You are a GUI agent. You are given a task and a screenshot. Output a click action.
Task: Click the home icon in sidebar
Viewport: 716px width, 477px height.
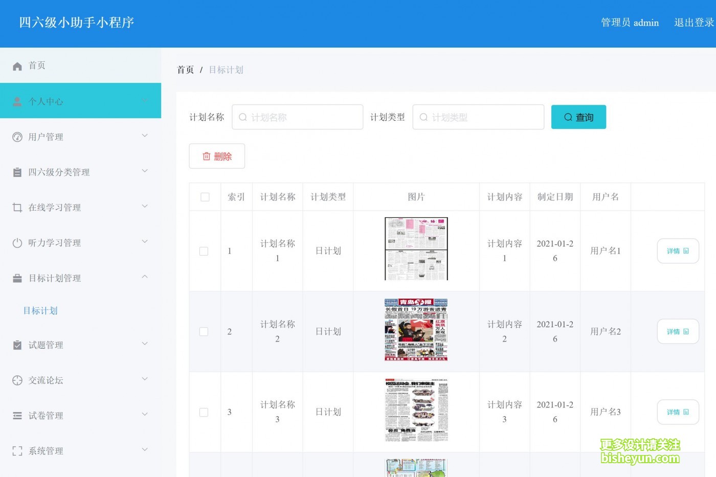(x=17, y=66)
